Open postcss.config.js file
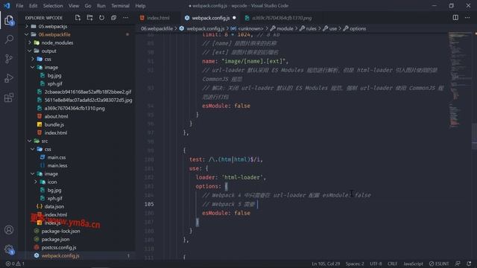Viewport: 477px width, 268px height. click(59, 248)
